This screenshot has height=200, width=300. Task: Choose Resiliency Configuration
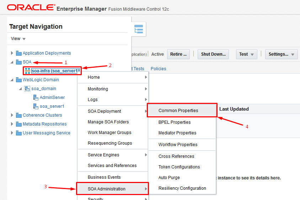[x=182, y=188]
